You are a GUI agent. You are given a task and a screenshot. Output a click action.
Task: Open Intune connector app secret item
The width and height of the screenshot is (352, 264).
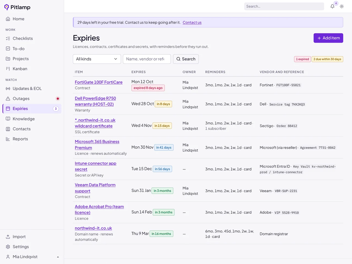(95, 166)
